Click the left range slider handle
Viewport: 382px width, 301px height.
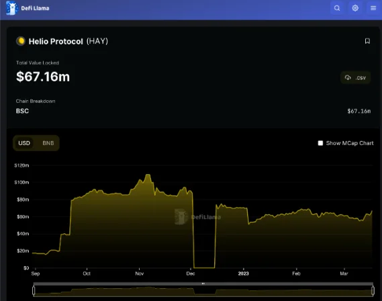(34, 290)
